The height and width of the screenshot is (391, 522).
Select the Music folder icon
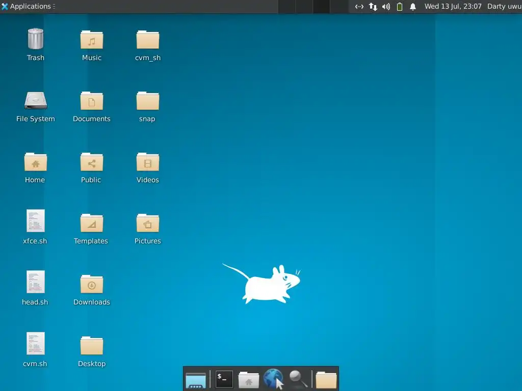(x=92, y=40)
